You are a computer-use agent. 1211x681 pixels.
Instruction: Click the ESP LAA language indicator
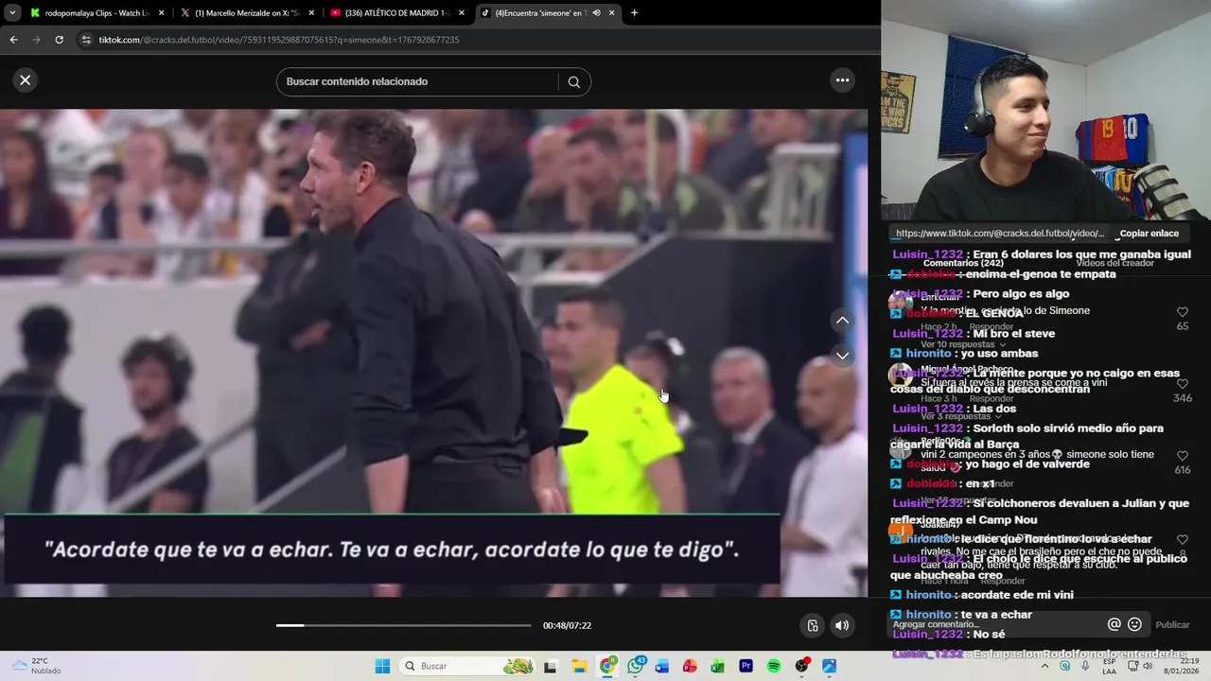pos(1109,666)
